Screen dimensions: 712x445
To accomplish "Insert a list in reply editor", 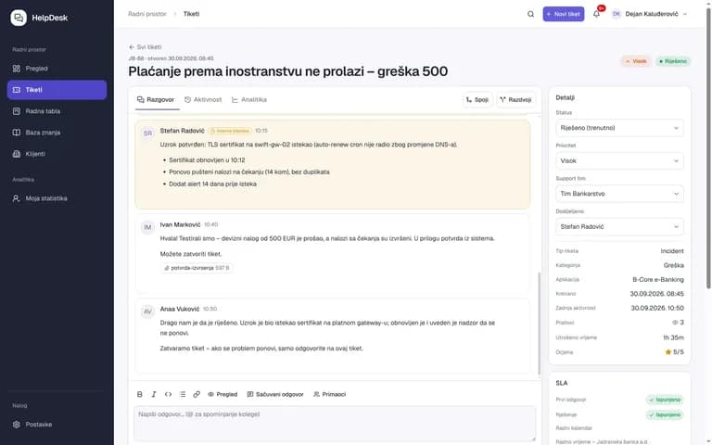I will click(183, 394).
